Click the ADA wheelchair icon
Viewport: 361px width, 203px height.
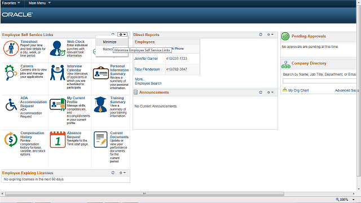point(11,105)
